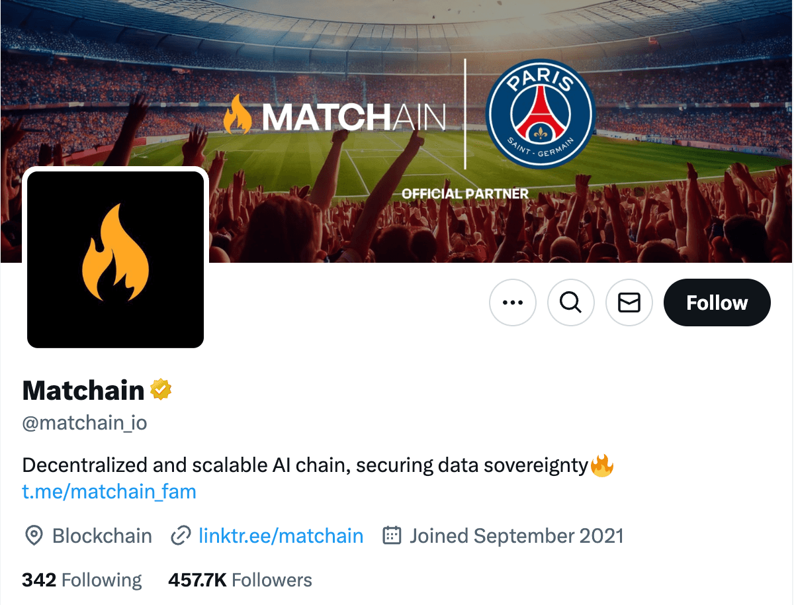Click the location pin icon

(x=34, y=535)
